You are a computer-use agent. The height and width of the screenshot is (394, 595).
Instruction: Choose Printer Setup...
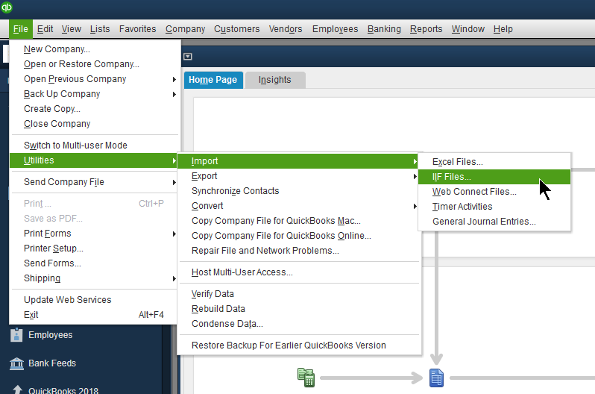coord(94,248)
